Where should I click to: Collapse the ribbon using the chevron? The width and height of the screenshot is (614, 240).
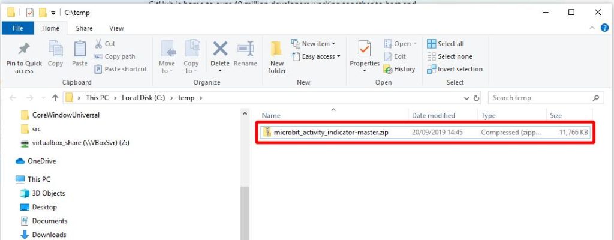click(592, 28)
